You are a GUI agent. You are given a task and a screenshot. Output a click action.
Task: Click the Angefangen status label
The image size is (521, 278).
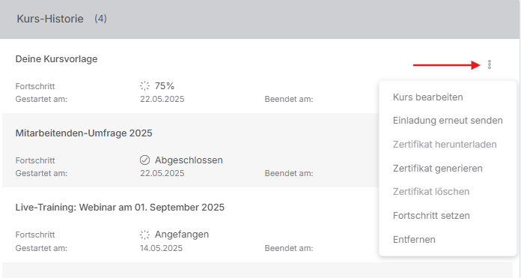coord(182,235)
